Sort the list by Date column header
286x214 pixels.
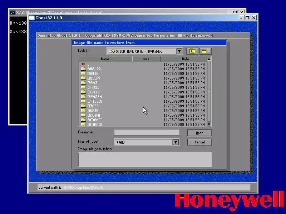coord(184,59)
